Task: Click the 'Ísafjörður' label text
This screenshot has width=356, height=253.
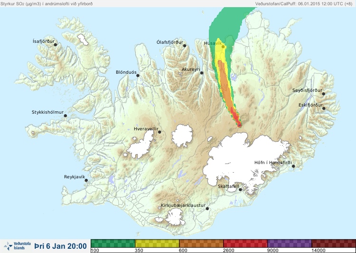Action: (44, 41)
